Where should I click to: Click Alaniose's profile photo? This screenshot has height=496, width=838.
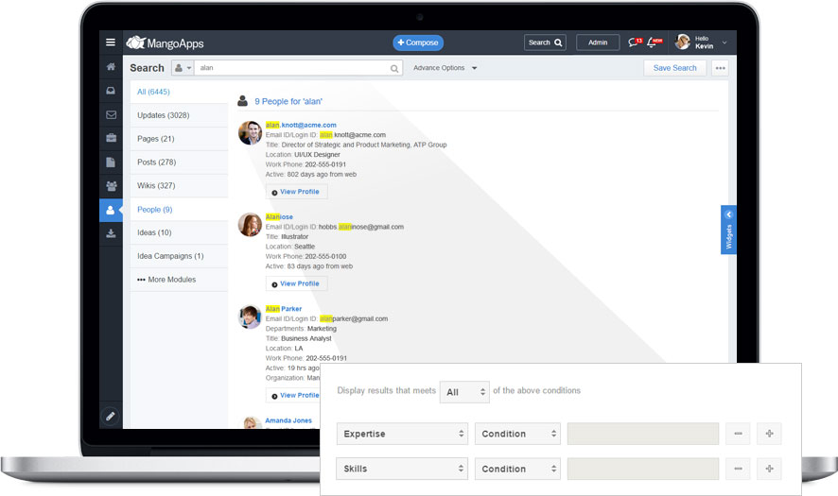[250, 224]
